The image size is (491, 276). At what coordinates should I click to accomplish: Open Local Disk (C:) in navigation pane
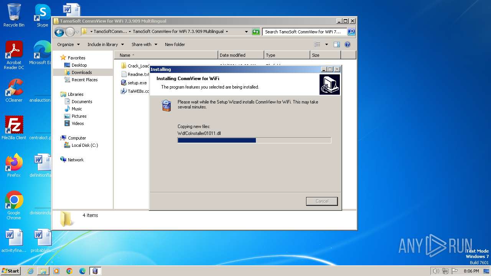pos(81,145)
